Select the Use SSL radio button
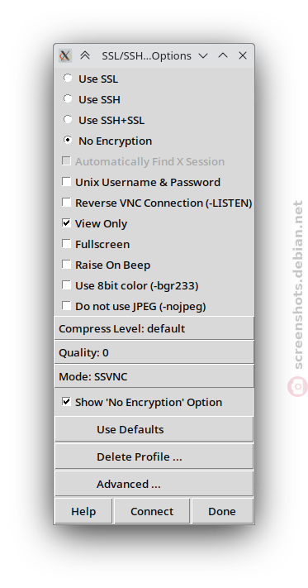This screenshot has height=588, width=308. click(68, 79)
